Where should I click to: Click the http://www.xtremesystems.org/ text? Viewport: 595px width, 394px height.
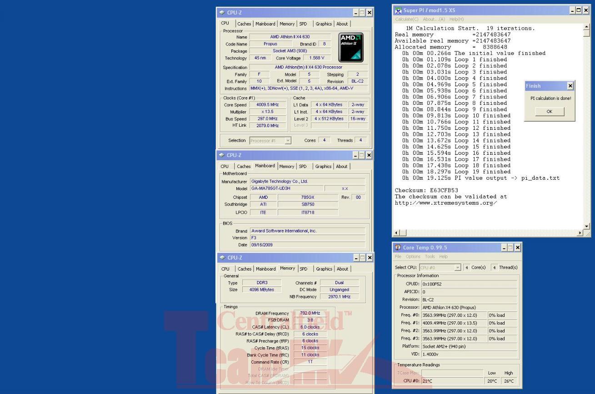click(x=445, y=203)
